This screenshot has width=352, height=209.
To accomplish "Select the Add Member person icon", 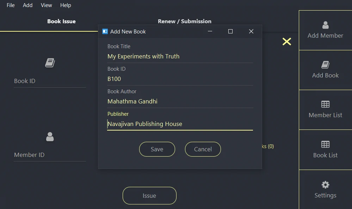I will pos(325,25).
